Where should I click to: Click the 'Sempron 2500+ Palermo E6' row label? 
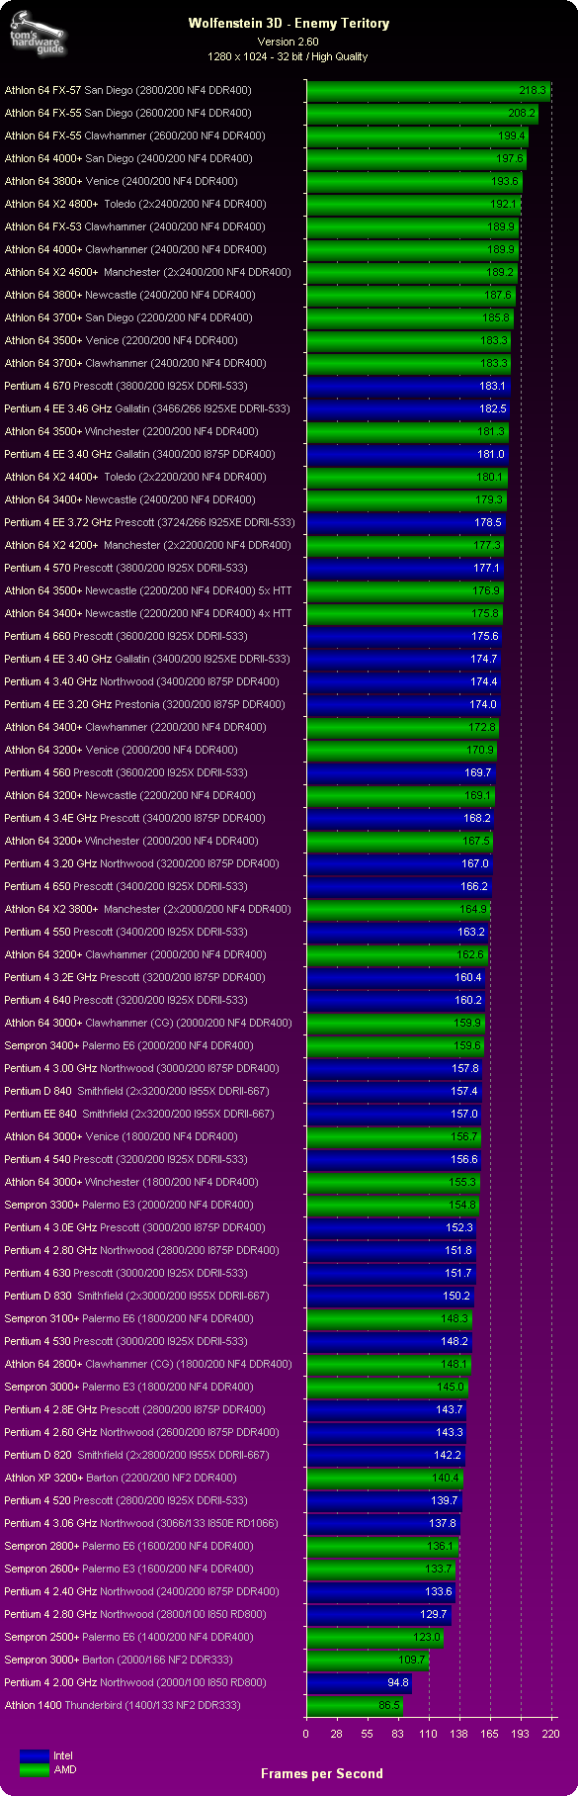click(128, 1637)
